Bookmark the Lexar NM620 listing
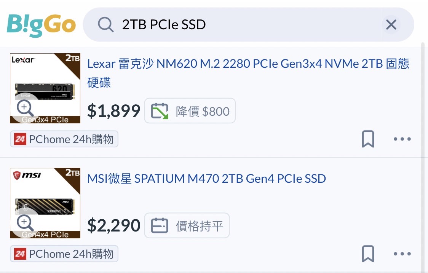 tap(368, 139)
